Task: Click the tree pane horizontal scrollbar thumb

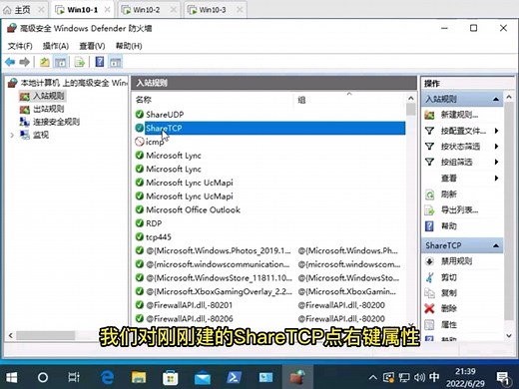Action: (46, 335)
